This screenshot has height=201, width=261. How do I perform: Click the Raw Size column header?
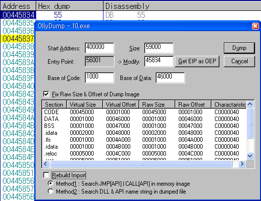pos(157,105)
